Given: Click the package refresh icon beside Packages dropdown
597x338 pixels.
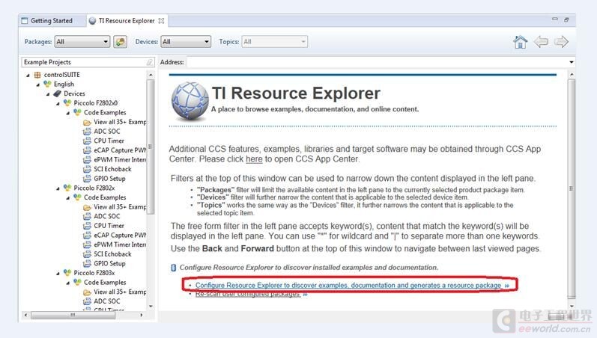Looking at the screenshot, I should (120, 41).
